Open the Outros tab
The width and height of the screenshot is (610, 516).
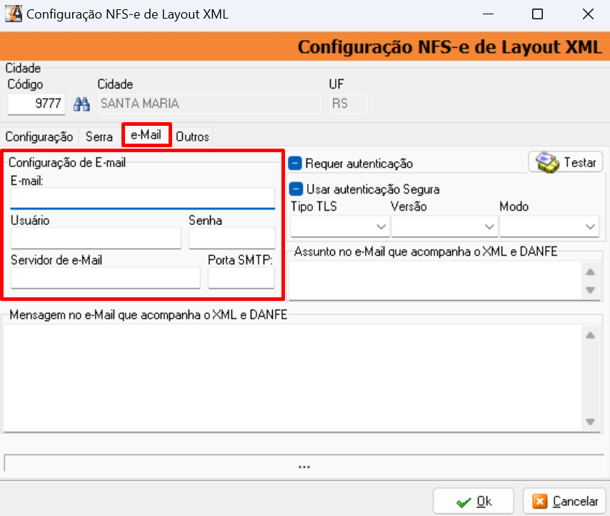[193, 137]
